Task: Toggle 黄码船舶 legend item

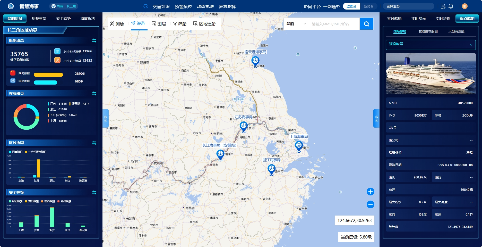Action: click(32, 201)
